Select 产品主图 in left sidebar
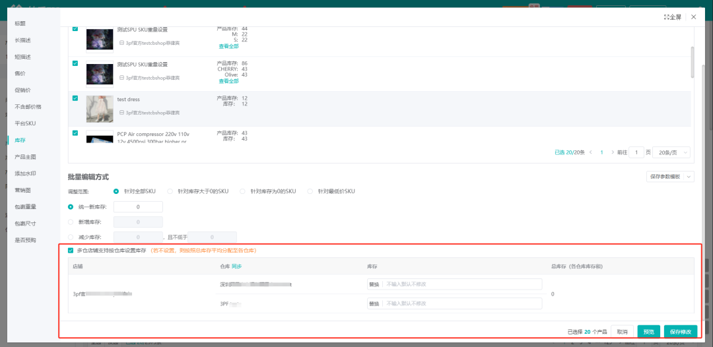This screenshot has width=713, height=347. click(x=25, y=157)
